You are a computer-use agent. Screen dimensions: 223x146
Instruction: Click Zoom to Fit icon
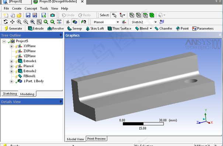(x=32, y=22)
